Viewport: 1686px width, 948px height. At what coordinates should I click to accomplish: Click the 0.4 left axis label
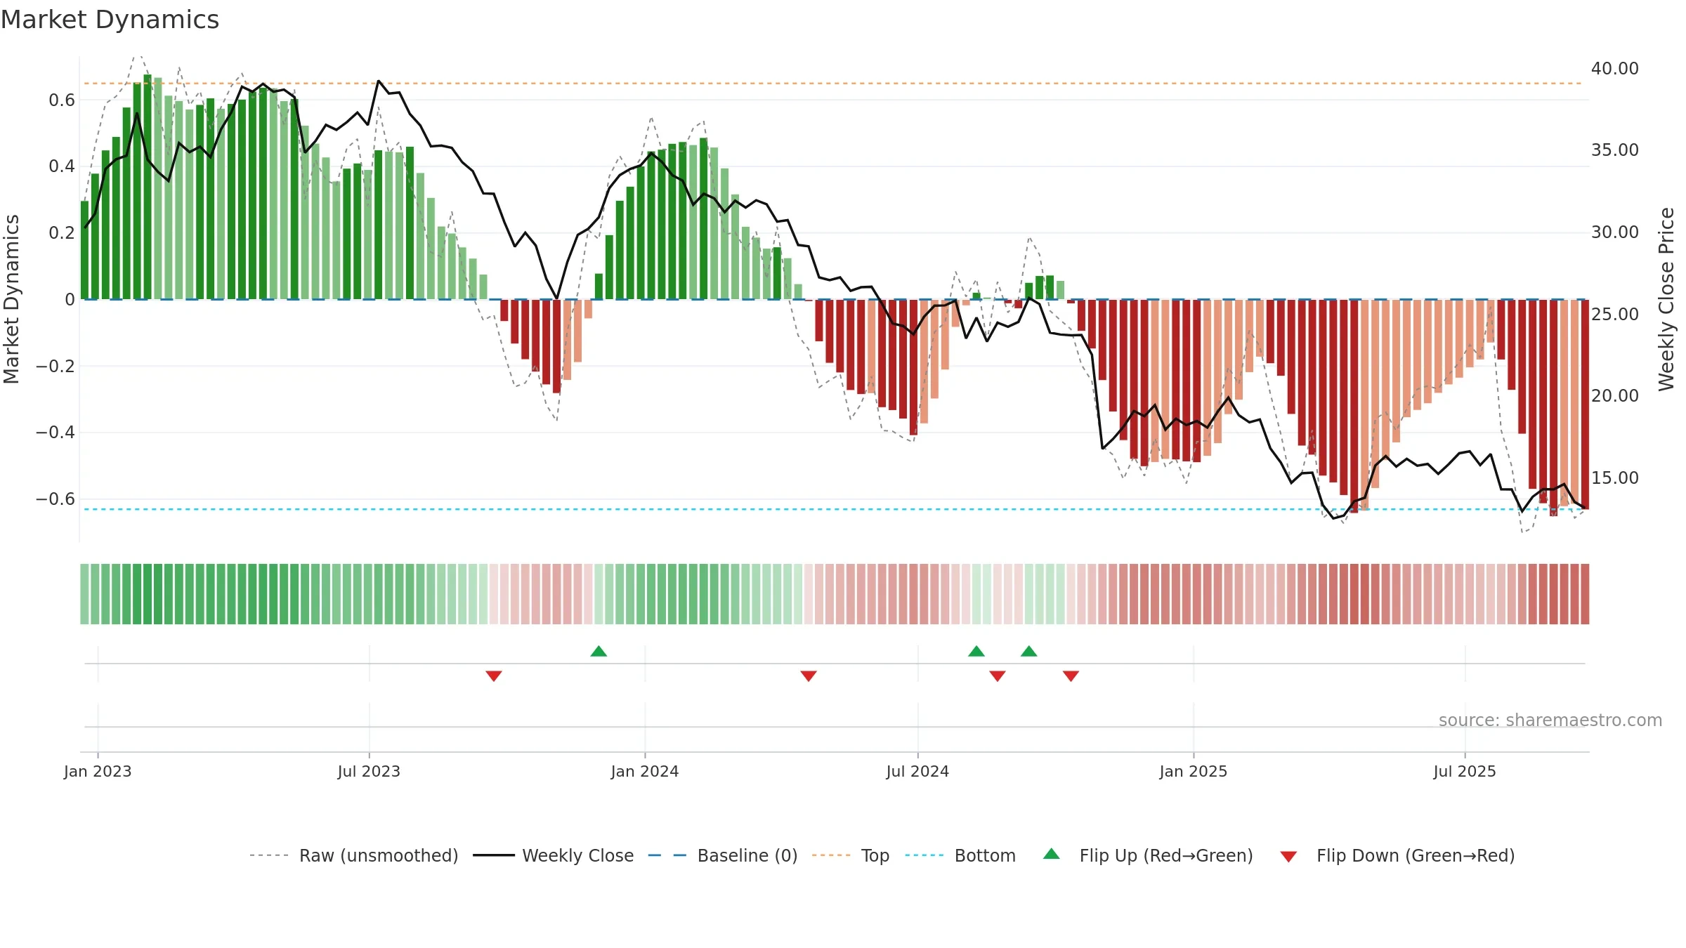coord(62,166)
